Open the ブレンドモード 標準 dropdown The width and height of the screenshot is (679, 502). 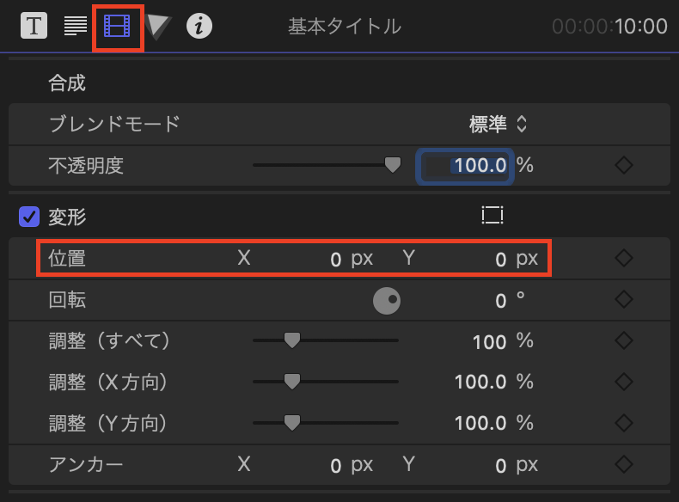[x=497, y=124]
